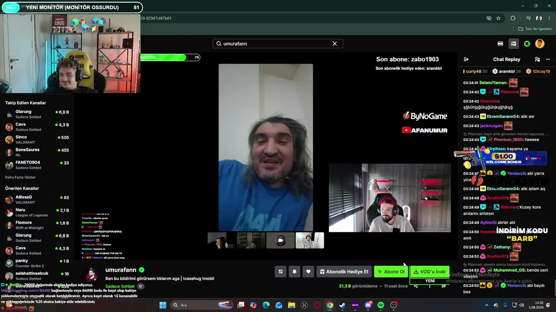Open AllissaG recommended channel
The width and height of the screenshot is (556, 312).
click(x=37, y=199)
